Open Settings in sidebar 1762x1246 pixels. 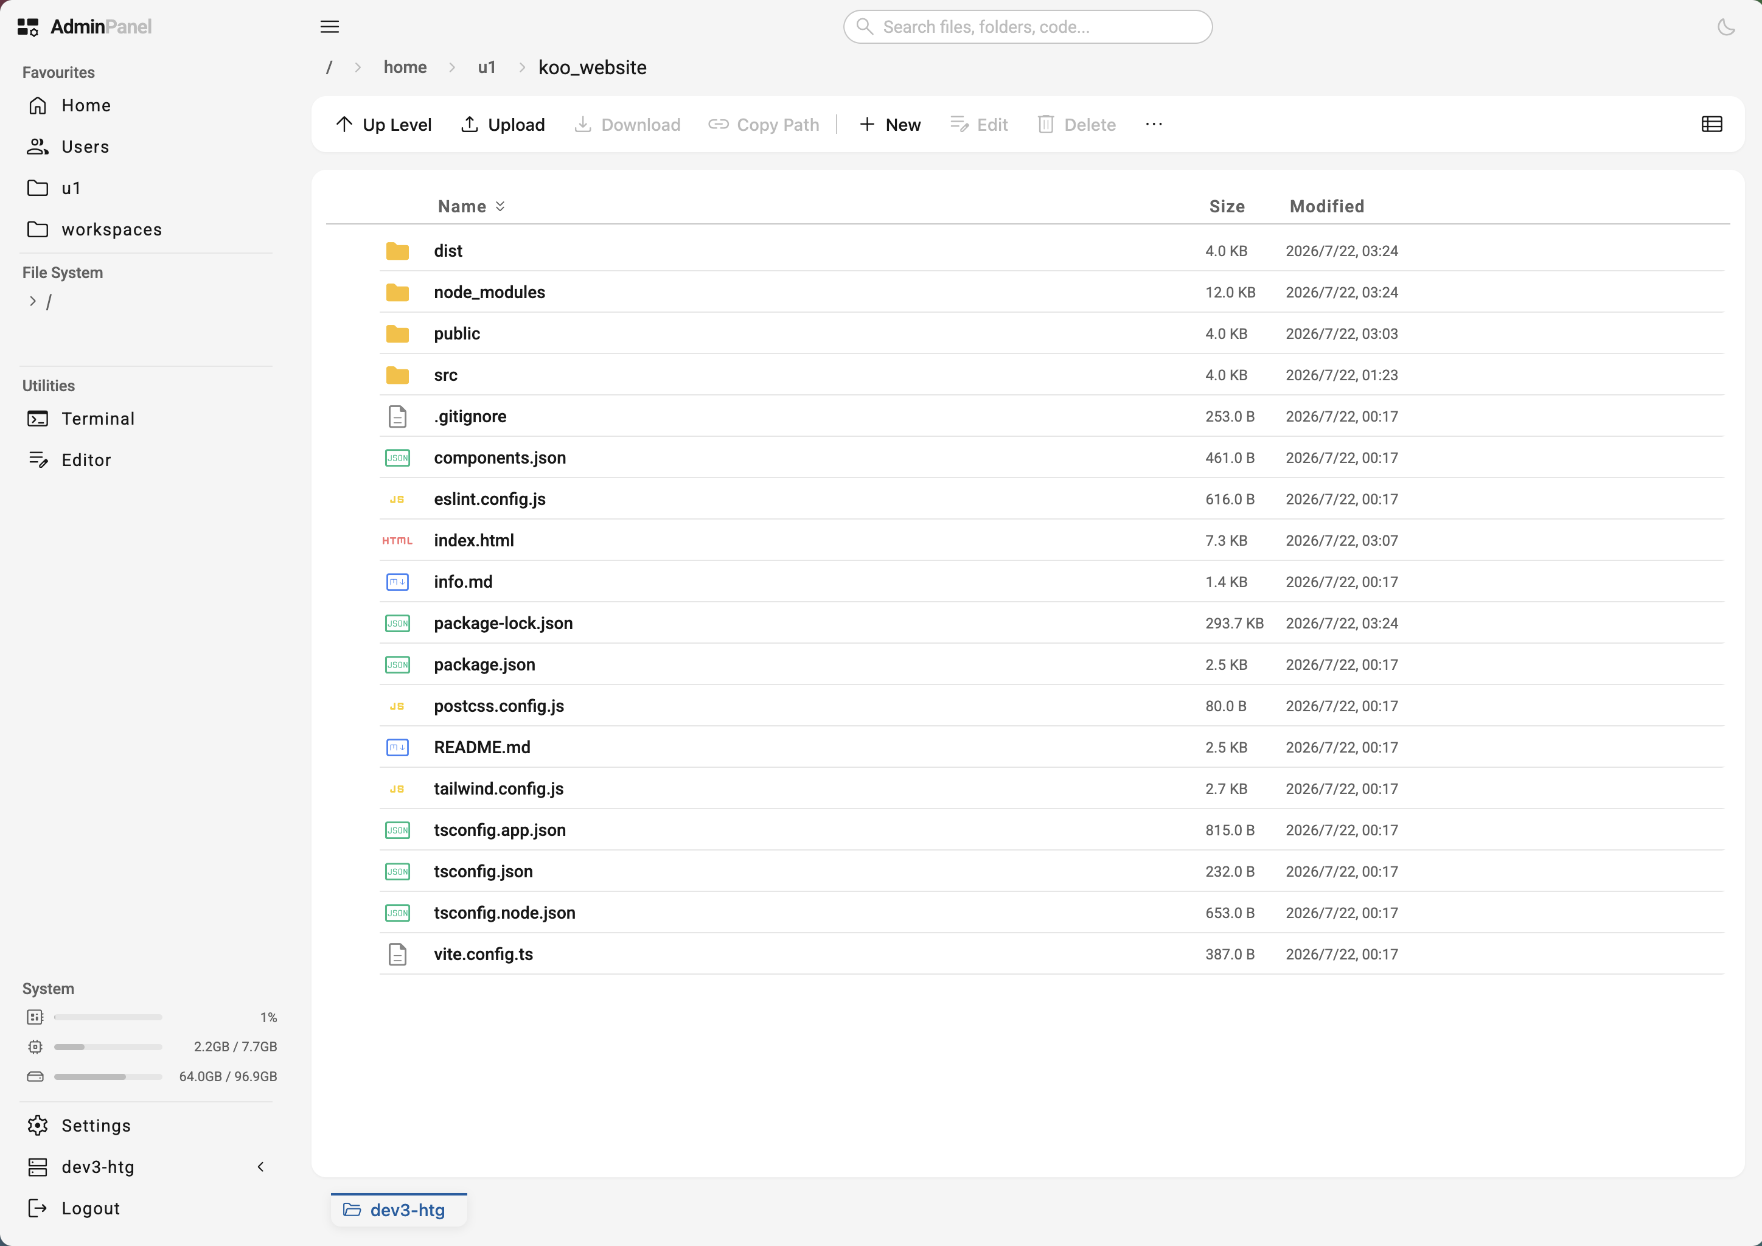[x=146, y=1126]
